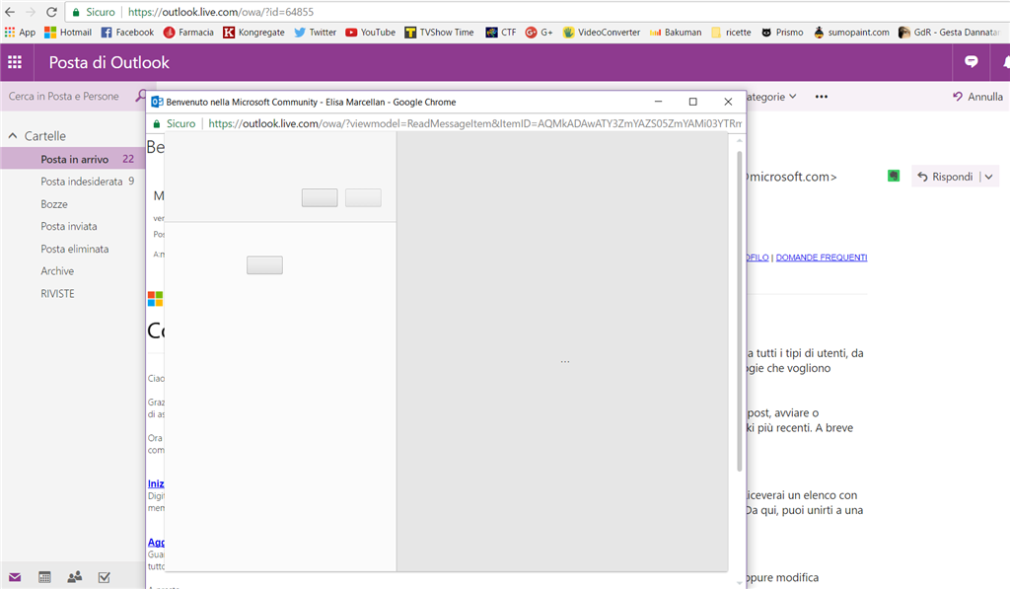Open the Twitter bookmark
This screenshot has width=1010, height=589.
tap(316, 33)
